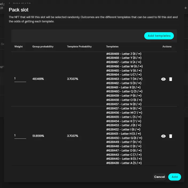
Task: Click 3.7037% in the second group row
Action: pos(72,136)
